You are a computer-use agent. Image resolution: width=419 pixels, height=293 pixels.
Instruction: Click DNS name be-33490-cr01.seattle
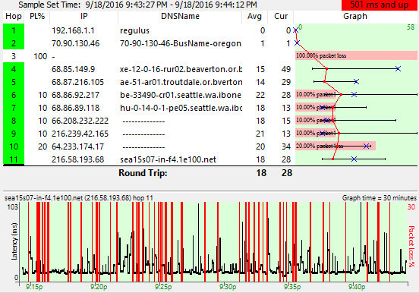click(181, 95)
